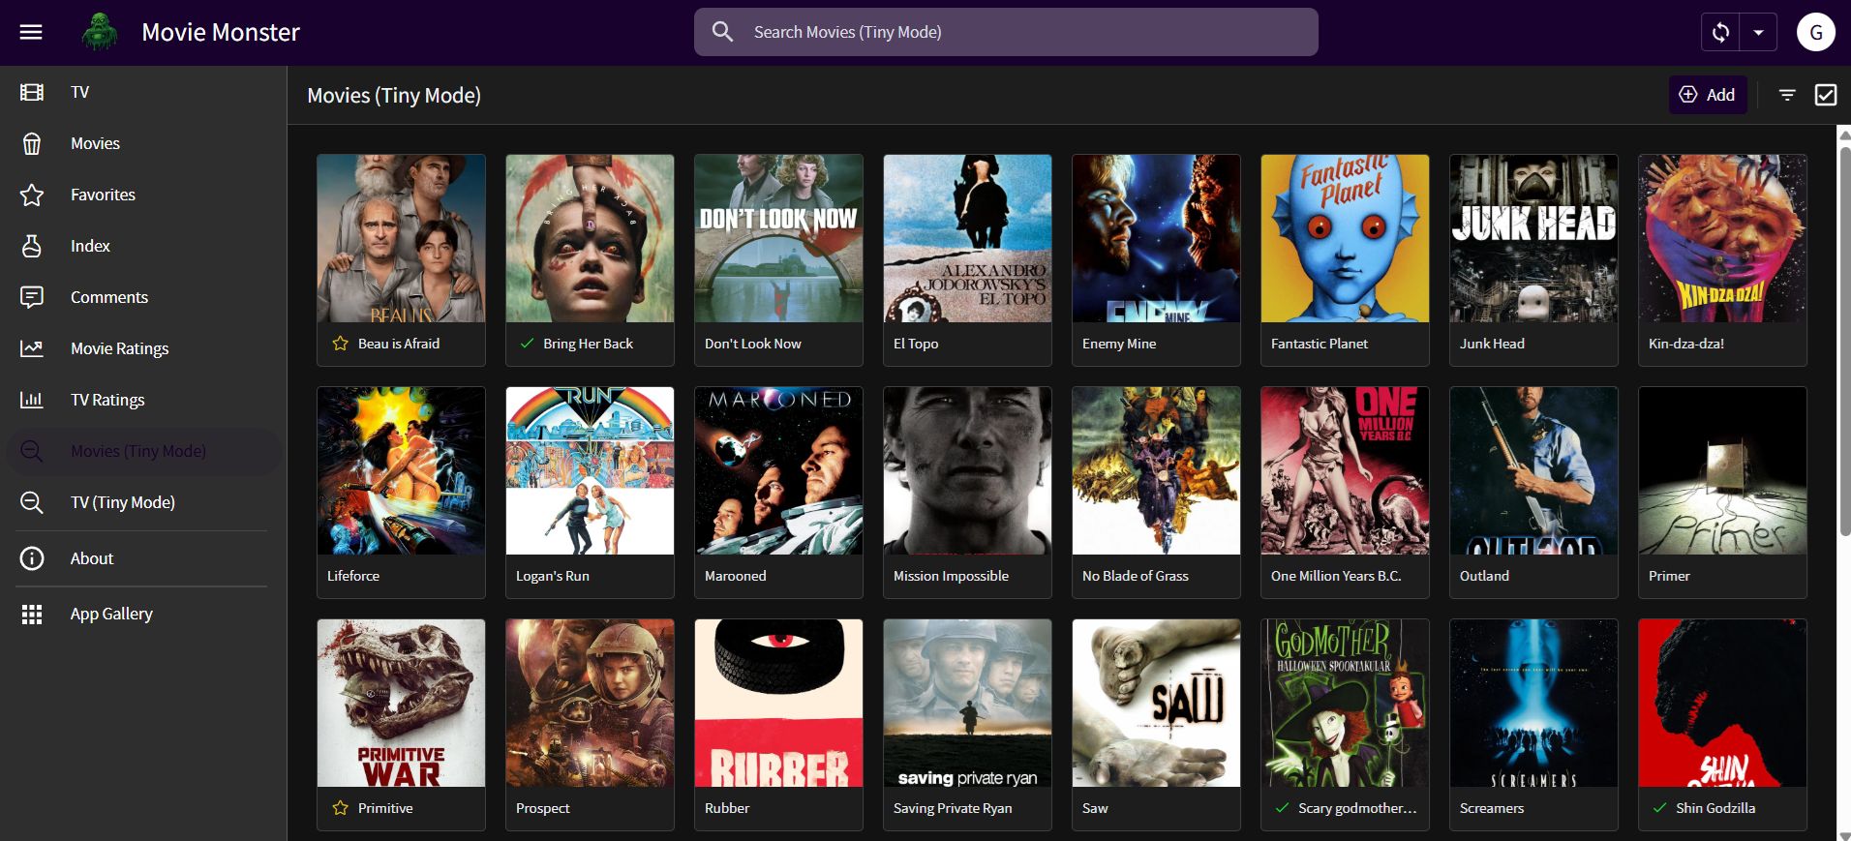Navigate to TV Ratings
This screenshot has width=1851, height=841.
coord(141,400)
